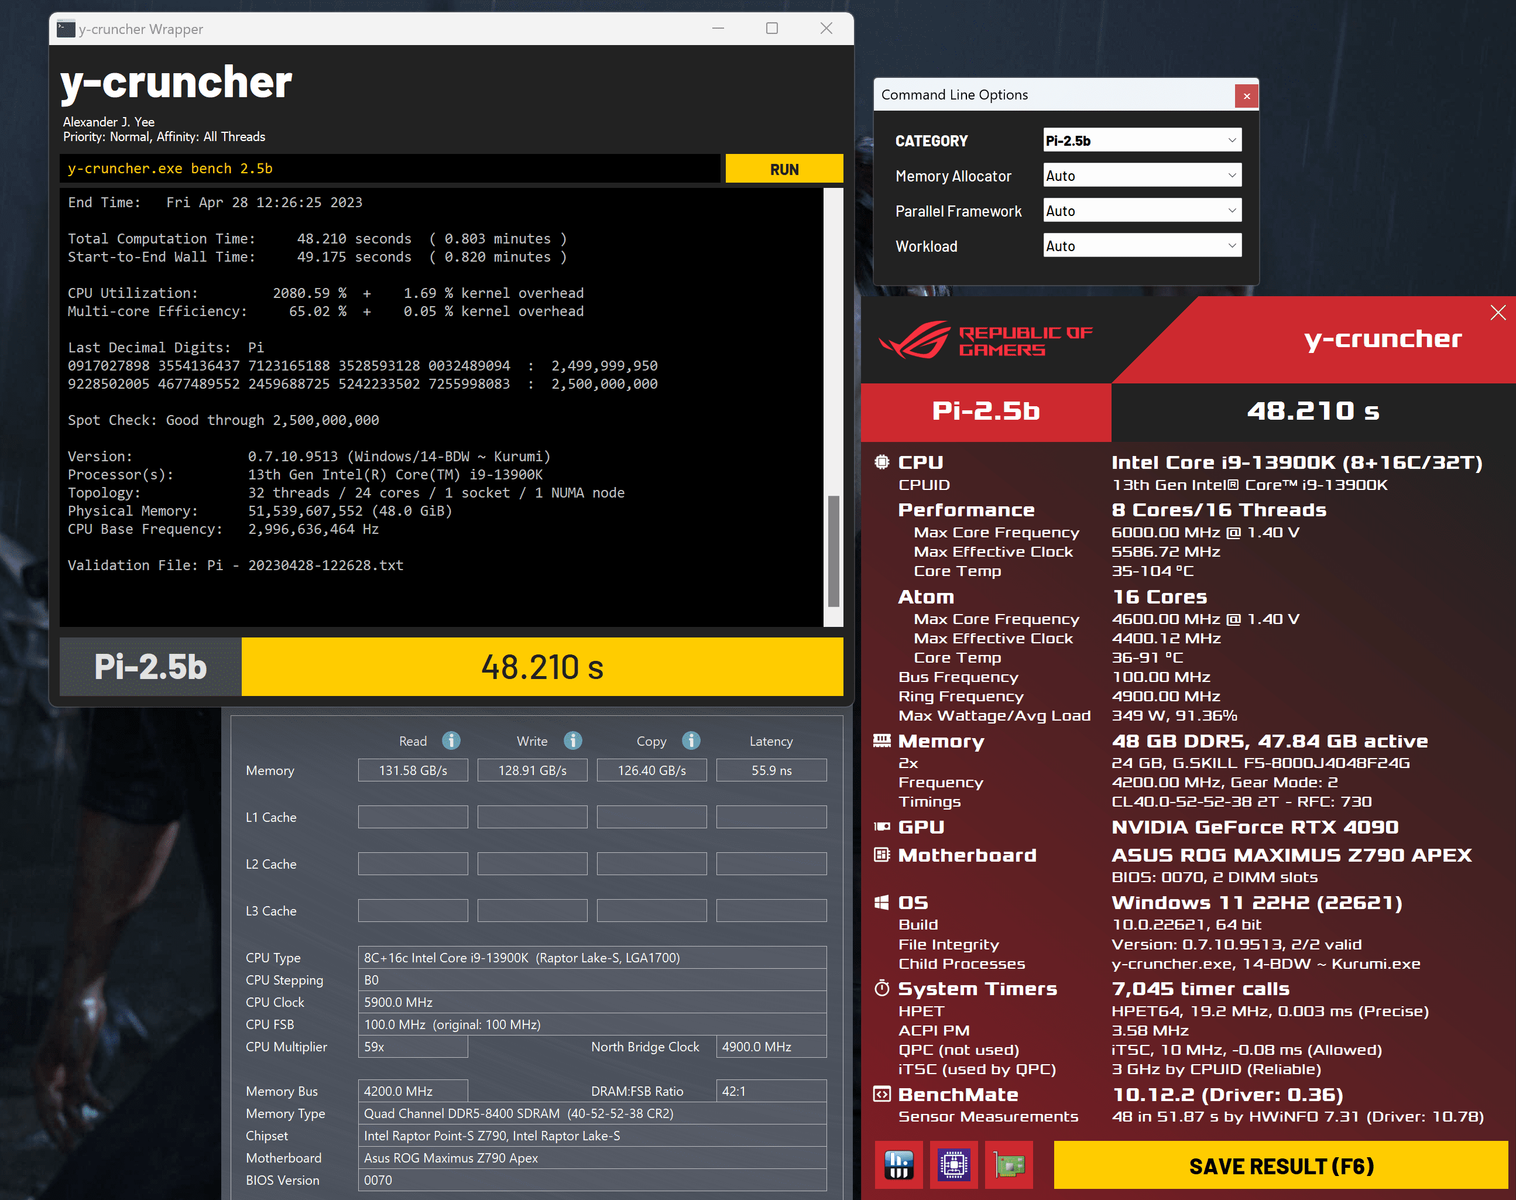Click the L1 Cache Read field
The width and height of the screenshot is (1516, 1200).
[413, 817]
